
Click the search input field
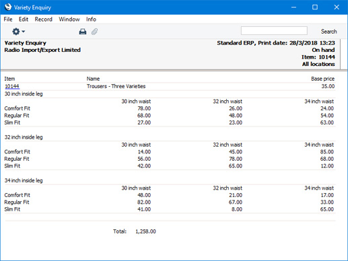tap(274, 31)
